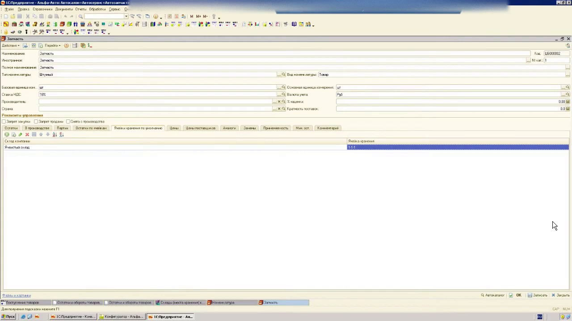572x321 pixels.
Task: Switch to the Применяемость tab
Action: coord(276,128)
